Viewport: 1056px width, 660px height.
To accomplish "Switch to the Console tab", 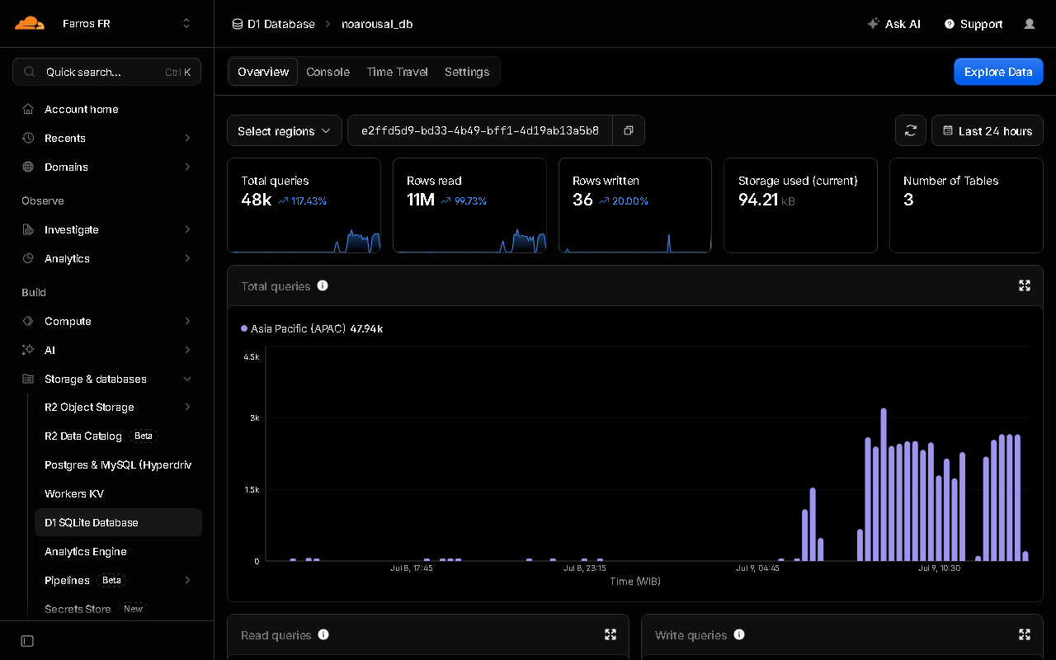I will (x=328, y=72).
